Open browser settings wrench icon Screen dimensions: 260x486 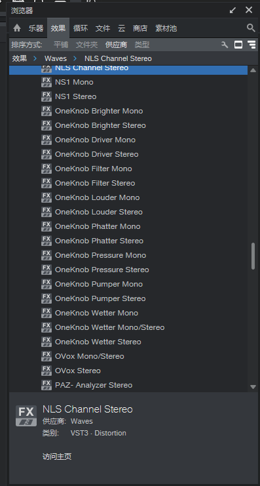[225, 45]
